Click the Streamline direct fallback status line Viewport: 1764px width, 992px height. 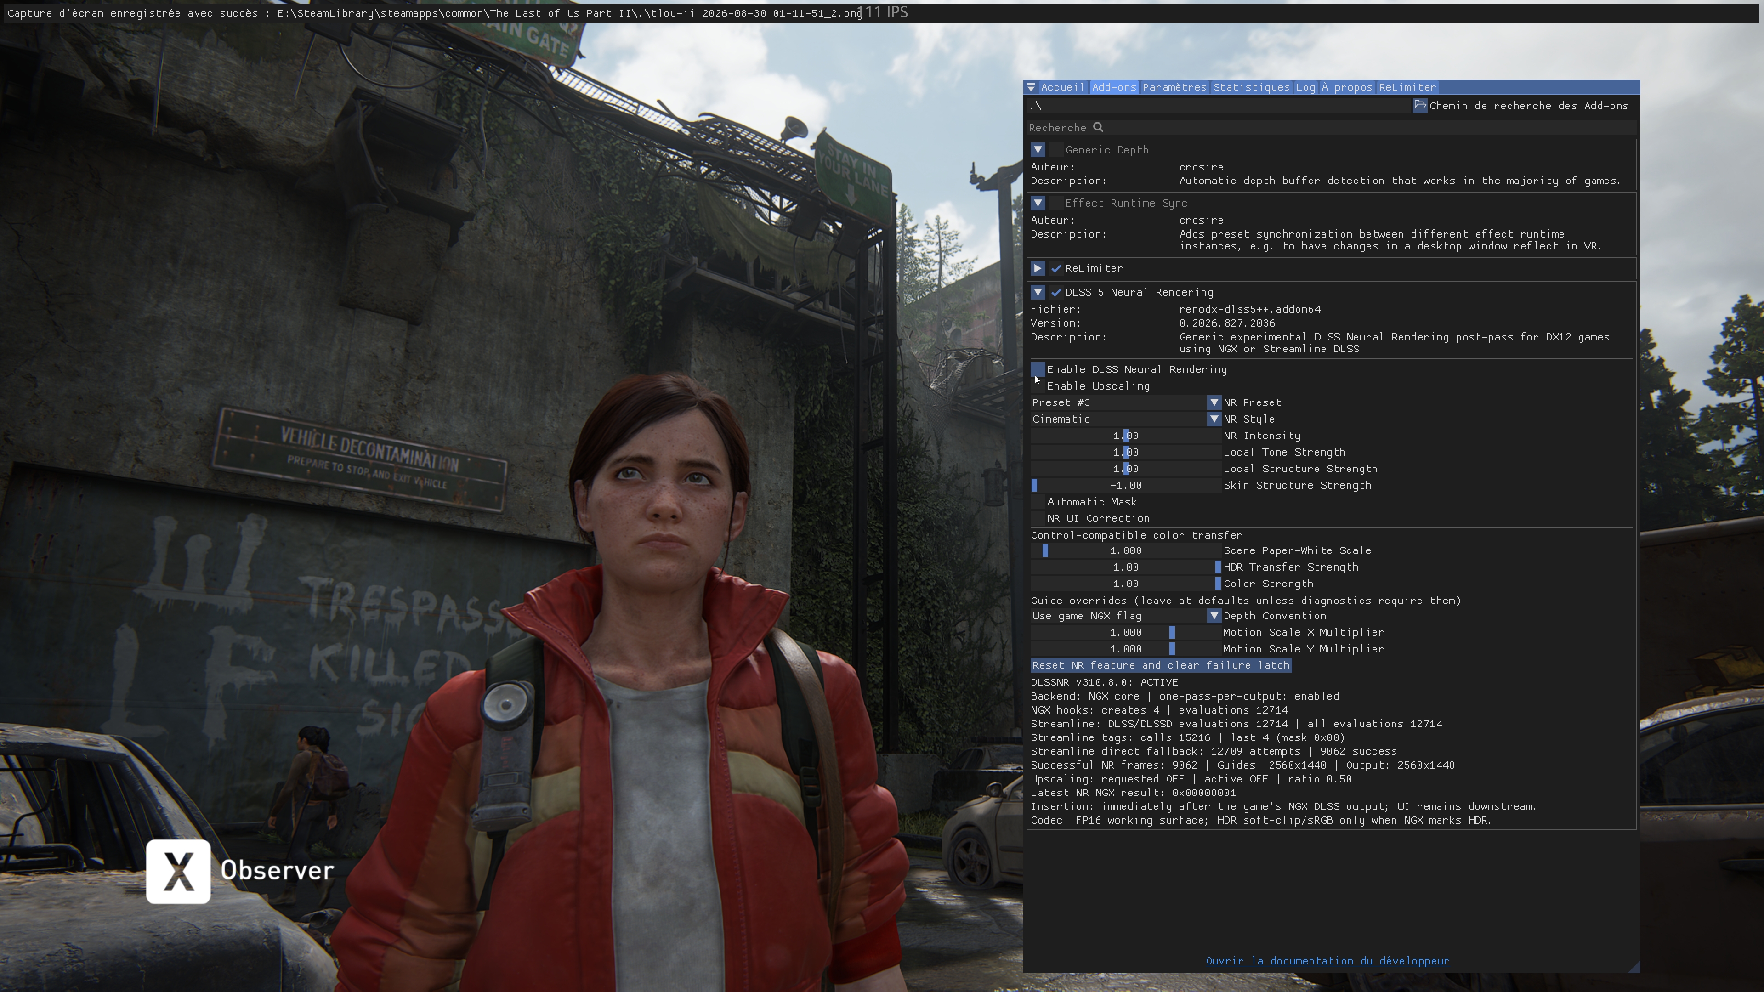[1214, 751]
